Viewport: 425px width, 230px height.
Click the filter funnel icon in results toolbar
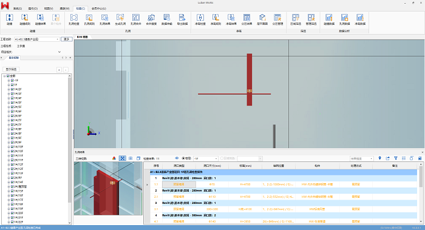click(396, 158)
